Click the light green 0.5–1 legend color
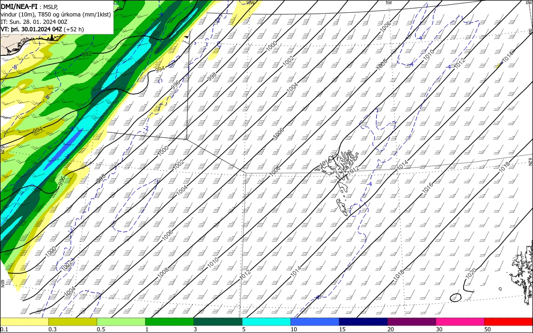 coord(121,322)
